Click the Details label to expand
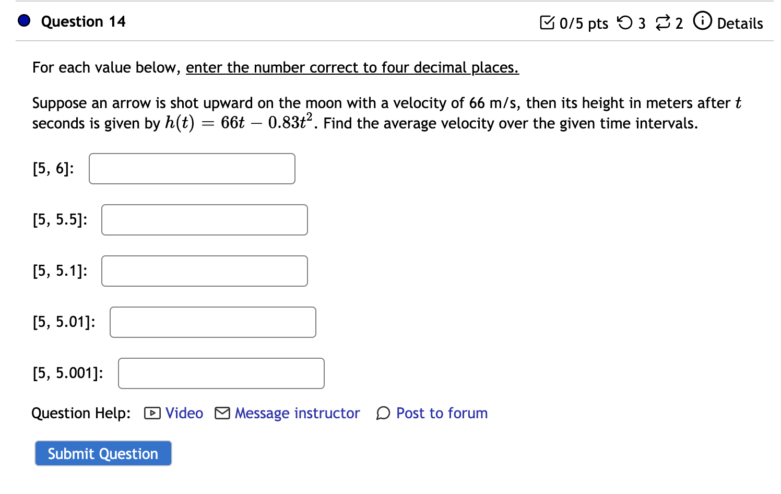This screenshot has height=494, width=781. (x=740, y=23)
